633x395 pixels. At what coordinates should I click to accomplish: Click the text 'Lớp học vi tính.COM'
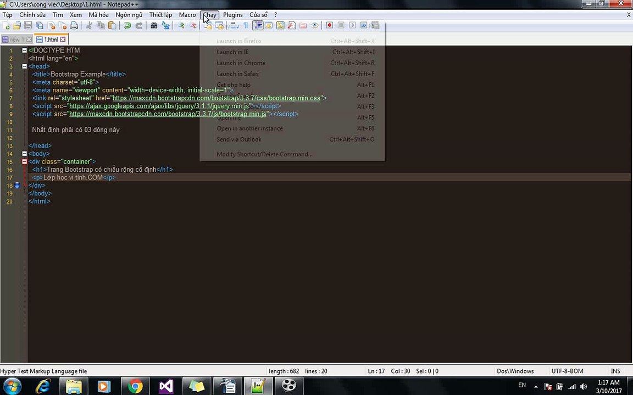pyautogui.click(x=73, y=177)
